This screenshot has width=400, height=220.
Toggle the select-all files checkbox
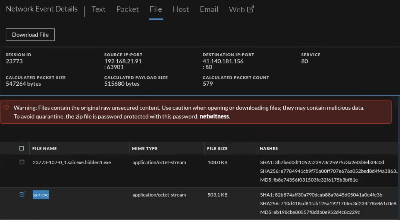[22, 148]
